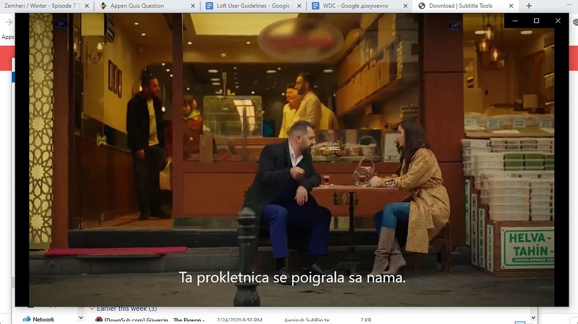Open the WDC Google документи tab
578x324 pixels.
coord(359,6)
